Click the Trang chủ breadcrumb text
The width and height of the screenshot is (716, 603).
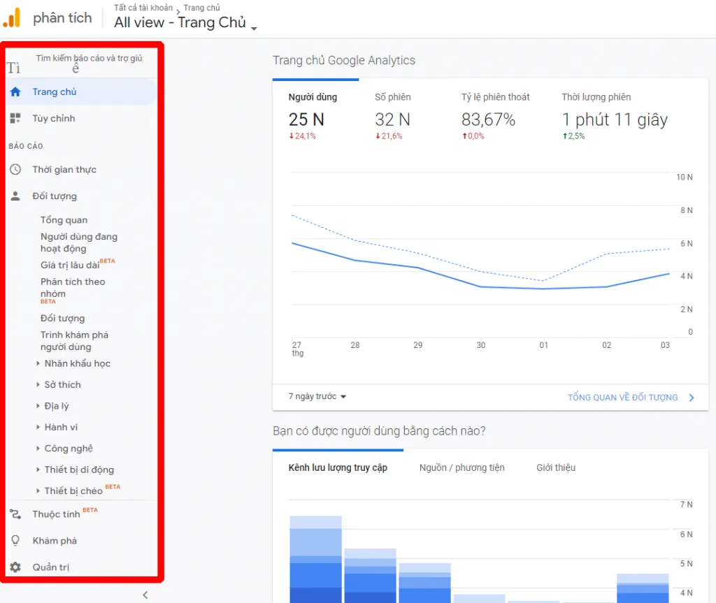pos(201,8)
